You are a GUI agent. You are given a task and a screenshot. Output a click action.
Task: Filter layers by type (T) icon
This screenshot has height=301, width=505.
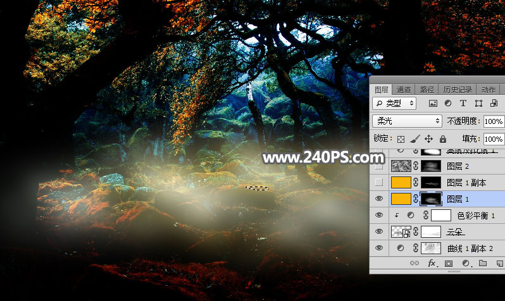463,103
